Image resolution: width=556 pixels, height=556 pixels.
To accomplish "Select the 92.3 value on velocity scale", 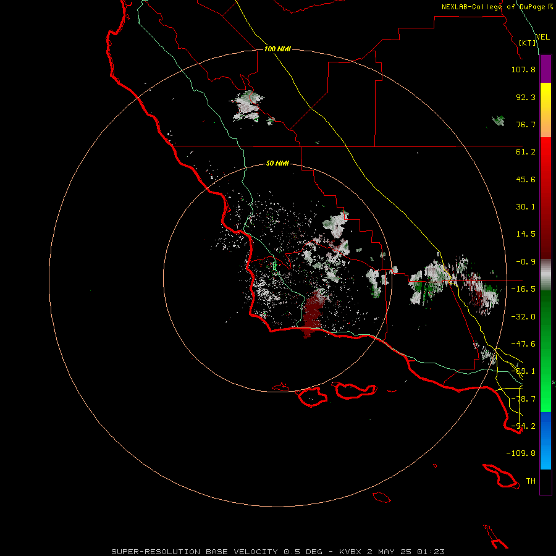I will click(x=526, y=97).
